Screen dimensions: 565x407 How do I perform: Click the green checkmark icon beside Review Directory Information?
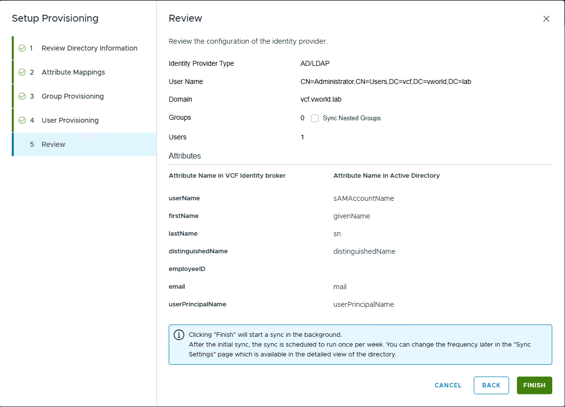pyautogui.click(x=22, y=48)
